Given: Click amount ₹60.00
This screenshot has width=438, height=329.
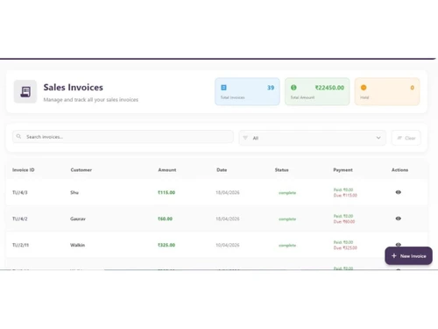Looking at the screenshot, I should click(x=165, y=218).
